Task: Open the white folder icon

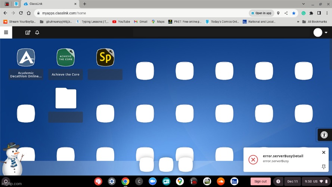Action: pyautogui.click(x=66, y=98)
